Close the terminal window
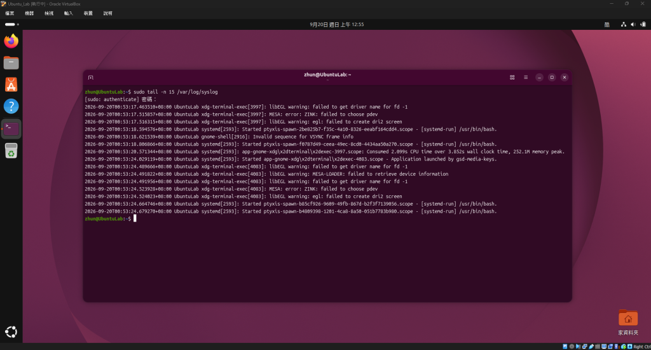This screenshot has width=651, height=350. (565, 77)
